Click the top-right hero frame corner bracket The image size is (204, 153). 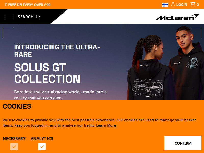click(x=196, y=32)
